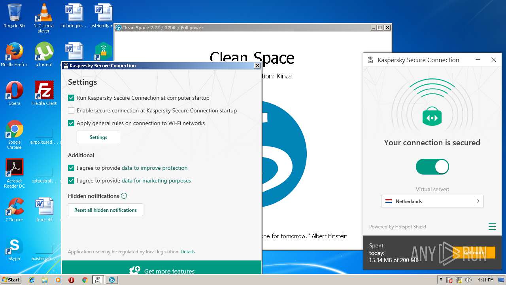Minimize the Kaspersky Secure Connection main window
Viewport: 506px width, 285px height.
(478, 60)
